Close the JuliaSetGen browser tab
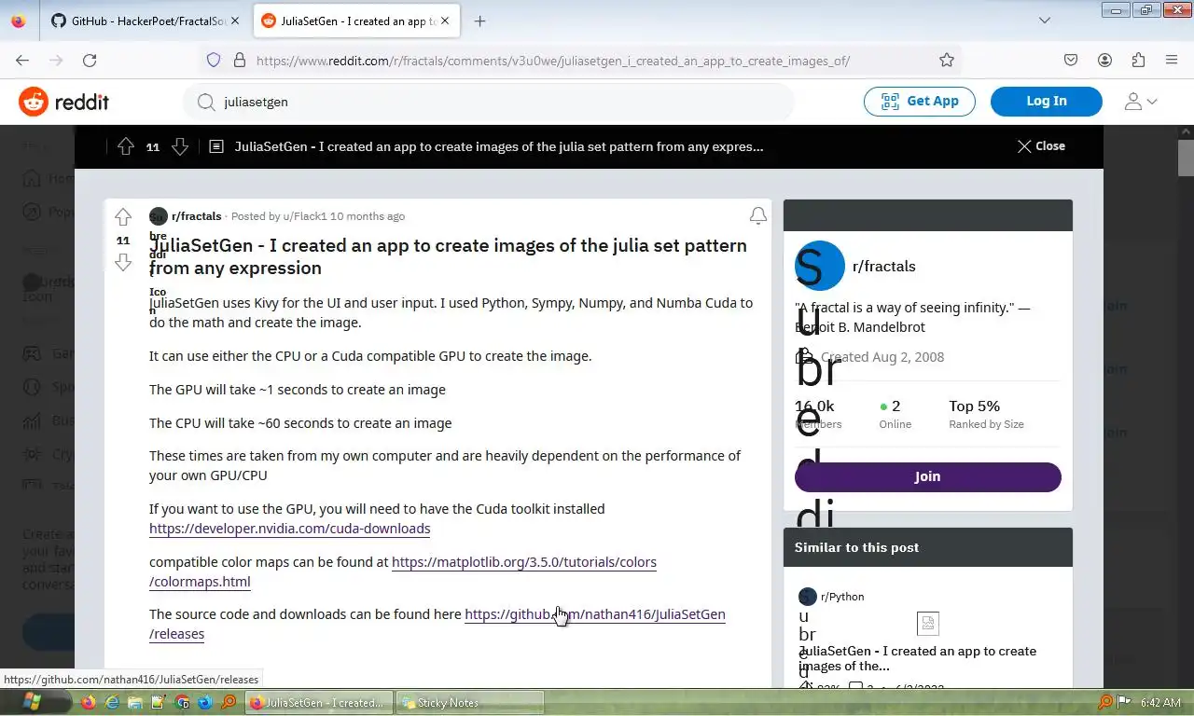This screenshot has height=716, width=1194. (444, 21)
